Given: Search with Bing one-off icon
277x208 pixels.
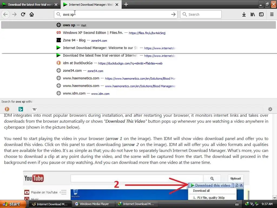Looking at the screenshot, I should click(x=21, y=109).
